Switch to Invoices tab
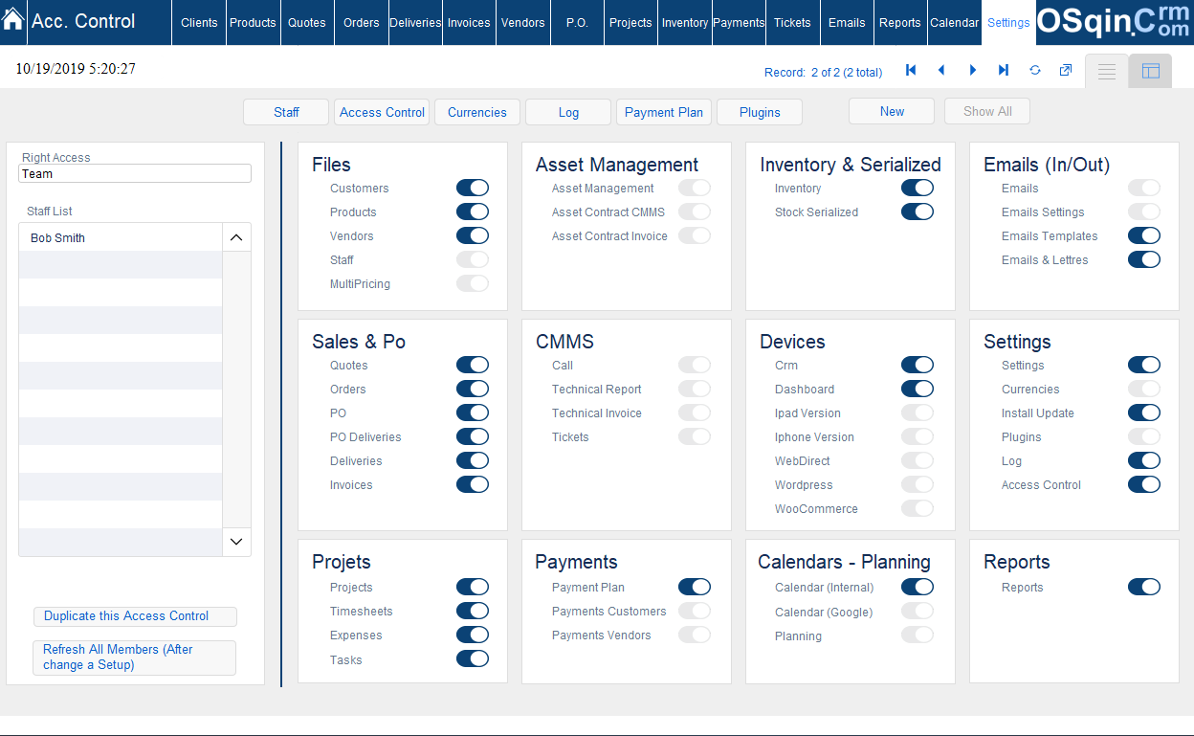Image resolution: width=1194 pixels, height=736 pixels. pos(469,22)
